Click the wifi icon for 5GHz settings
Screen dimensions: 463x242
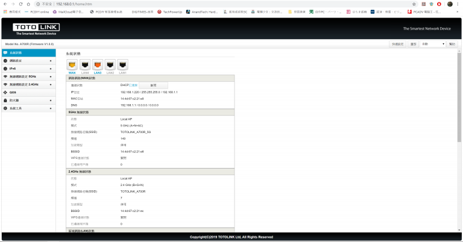coord(5,76)
